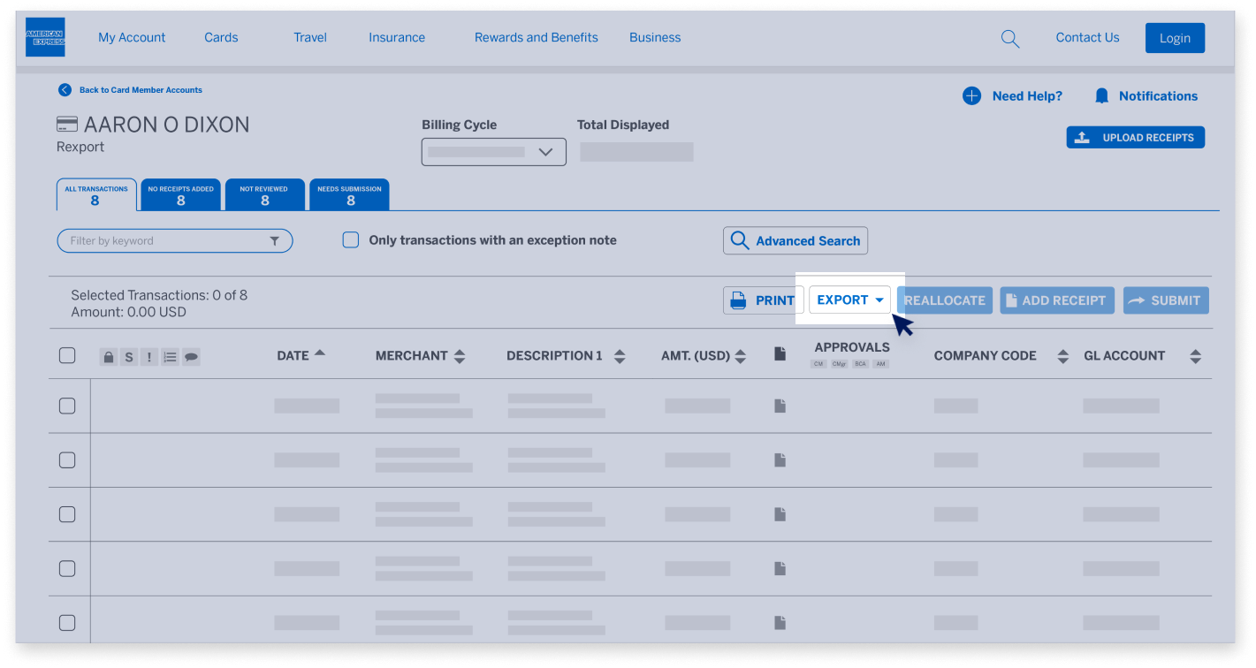Click the Merchant column sort chevron
Screen dimensions: 1256x668
[460, 356]
